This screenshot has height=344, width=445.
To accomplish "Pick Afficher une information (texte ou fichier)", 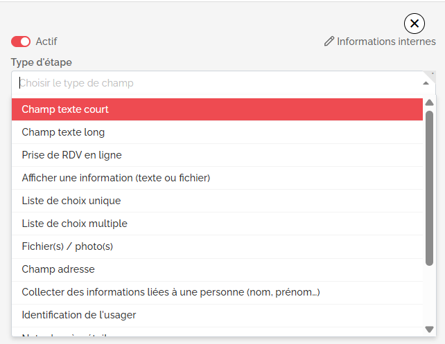I will tap(217, 178).
